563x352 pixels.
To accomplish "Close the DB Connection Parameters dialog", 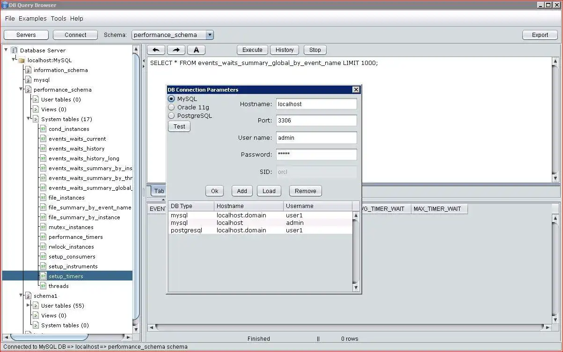I will click(x=356, y=90).
